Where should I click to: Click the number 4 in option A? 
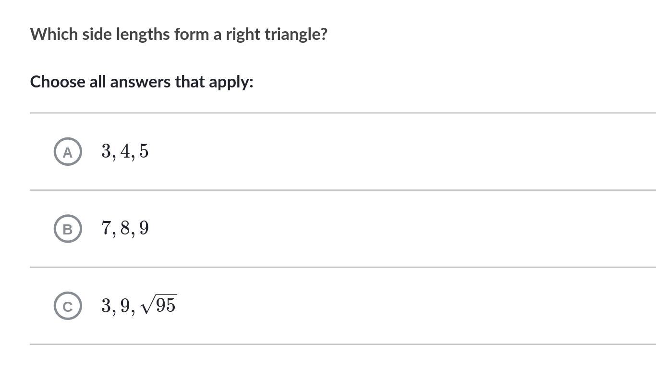coord(125,151)
